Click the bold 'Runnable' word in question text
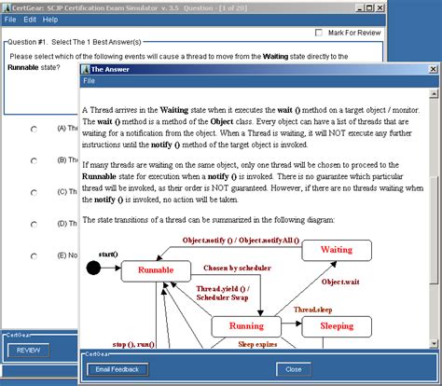The width and height of the screenshot is (442, 386). 23,67
